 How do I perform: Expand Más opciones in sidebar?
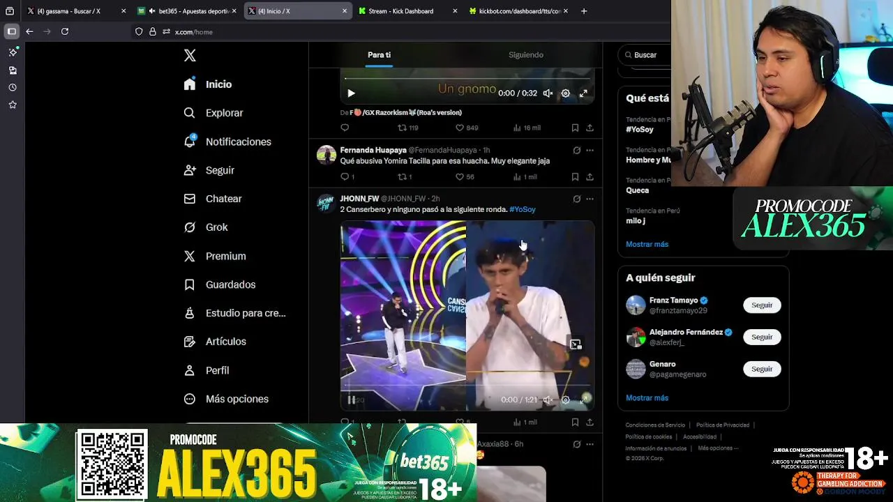(227, 399)
